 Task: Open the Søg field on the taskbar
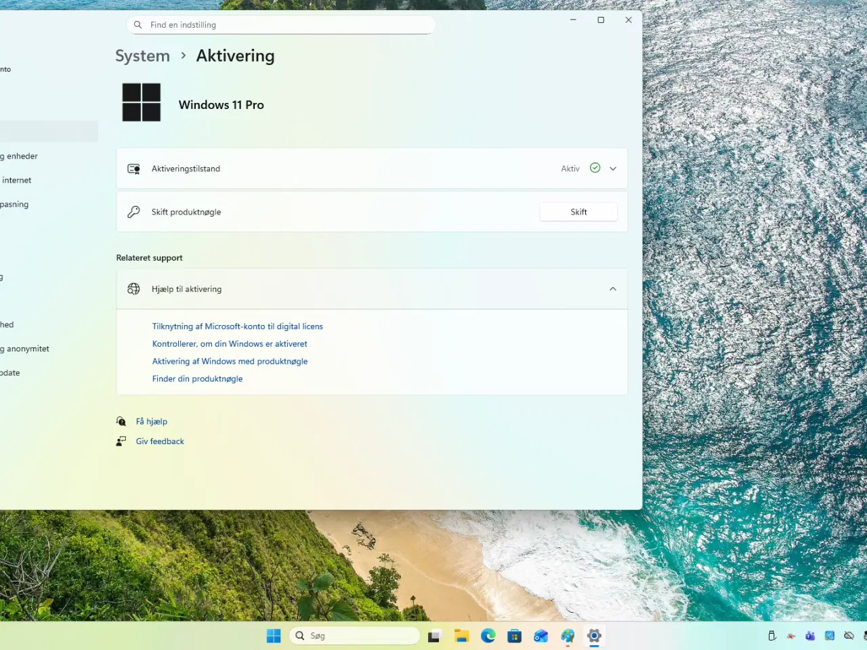(355, 635)
